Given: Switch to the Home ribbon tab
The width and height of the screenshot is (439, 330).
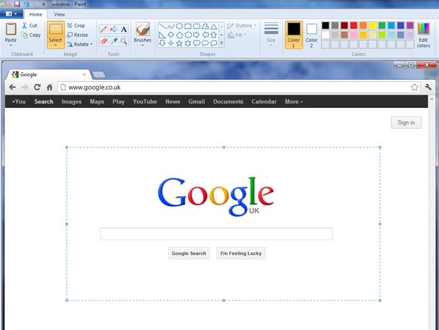Looking at the screenshot, I should click(x=36, y=15).
